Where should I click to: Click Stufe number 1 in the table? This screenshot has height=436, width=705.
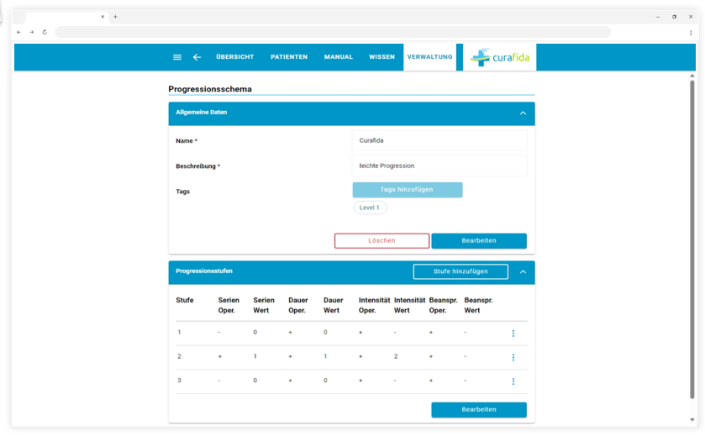[x=179, y=333]
